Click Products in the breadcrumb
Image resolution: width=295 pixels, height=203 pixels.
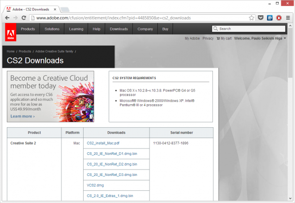(x=25, y=51)
